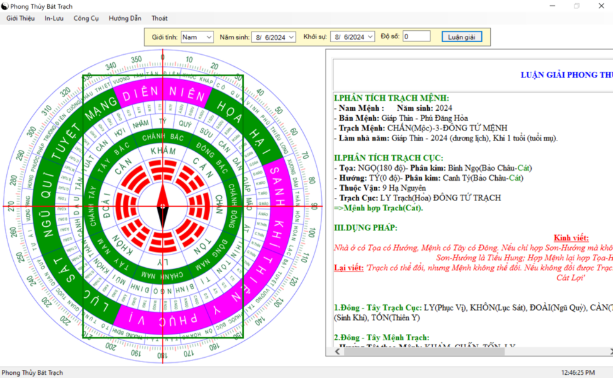Image resolution: width=613 pixels, height=378 pixels.
Task: Expand the Khởi sự date picker
Action: [370, 37]
